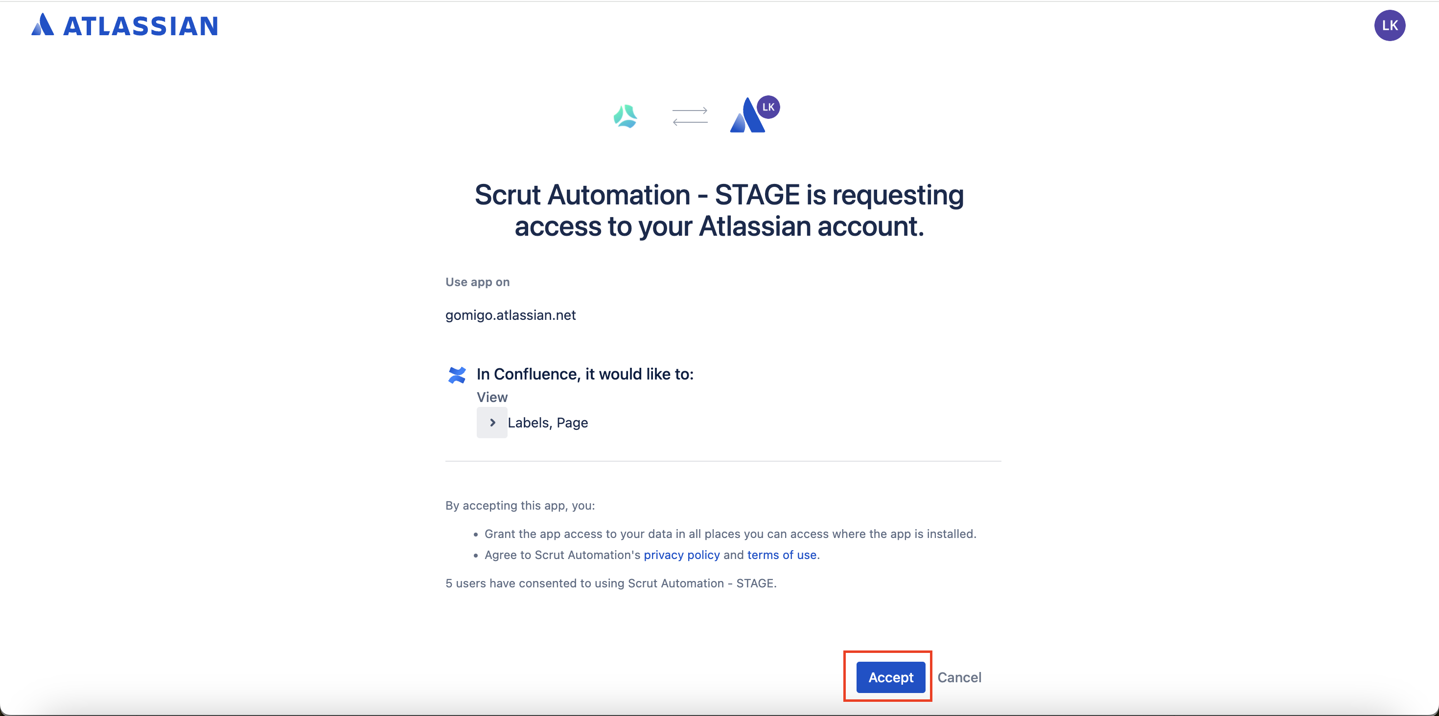Open the terms of use link
The image size is (1439, 716).
(x=782, y=555)
